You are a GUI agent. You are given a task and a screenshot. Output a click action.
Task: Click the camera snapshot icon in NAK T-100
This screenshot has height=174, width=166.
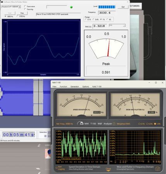point(157,169)
